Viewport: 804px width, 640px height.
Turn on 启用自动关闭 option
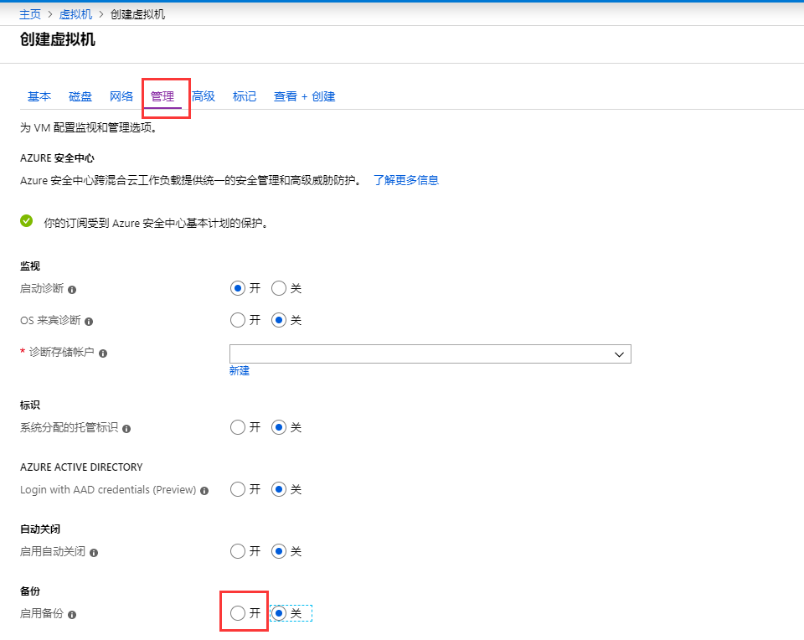click(238, 551)
